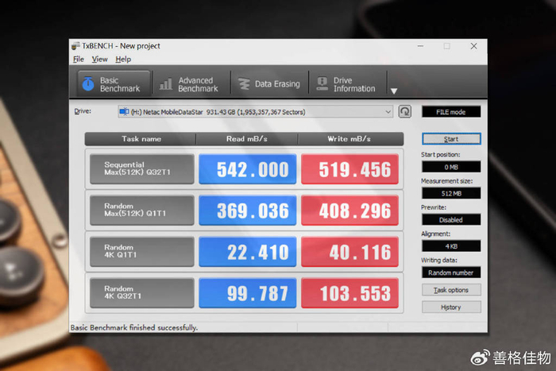
Task: Open the Data Erasing tab
Action: (269, 84)
